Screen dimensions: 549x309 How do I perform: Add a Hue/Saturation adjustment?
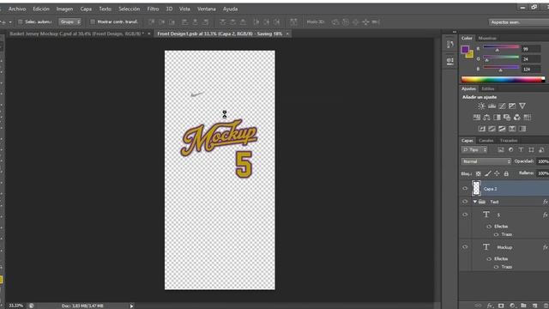(477, 118)
